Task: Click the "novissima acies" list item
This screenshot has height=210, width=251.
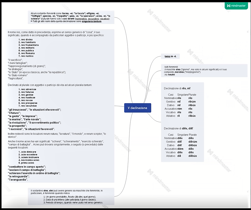Action: pos(30,160)
